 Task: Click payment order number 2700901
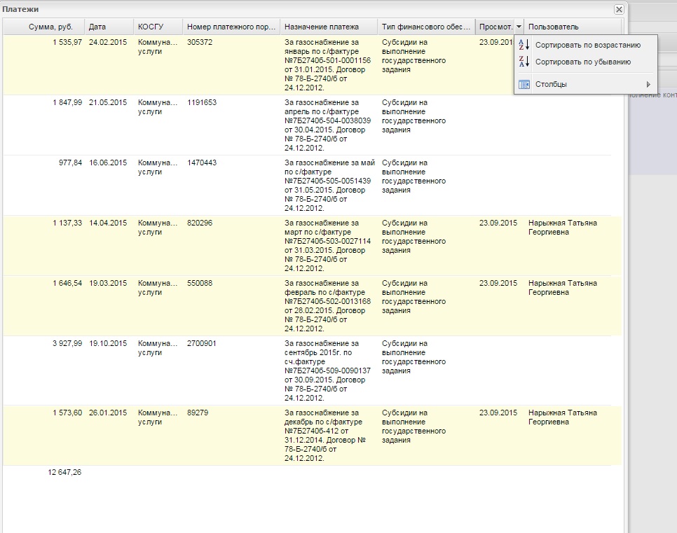pos(202,343)
